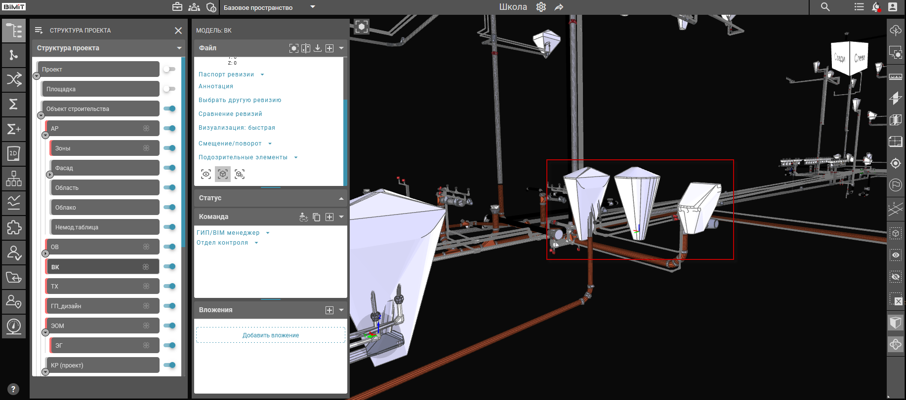This screenshot has height=400, width=906.
Task: Click the 2D drawing sidebar icon
Action: pos(13,153)
